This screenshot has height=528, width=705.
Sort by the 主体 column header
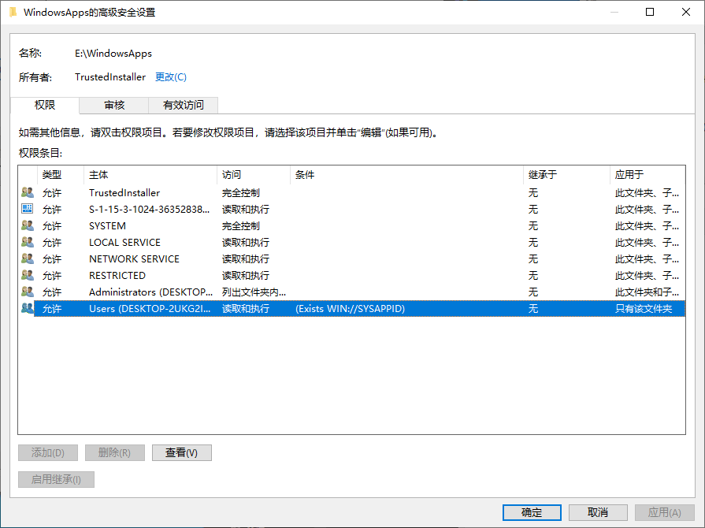[150, 174]
